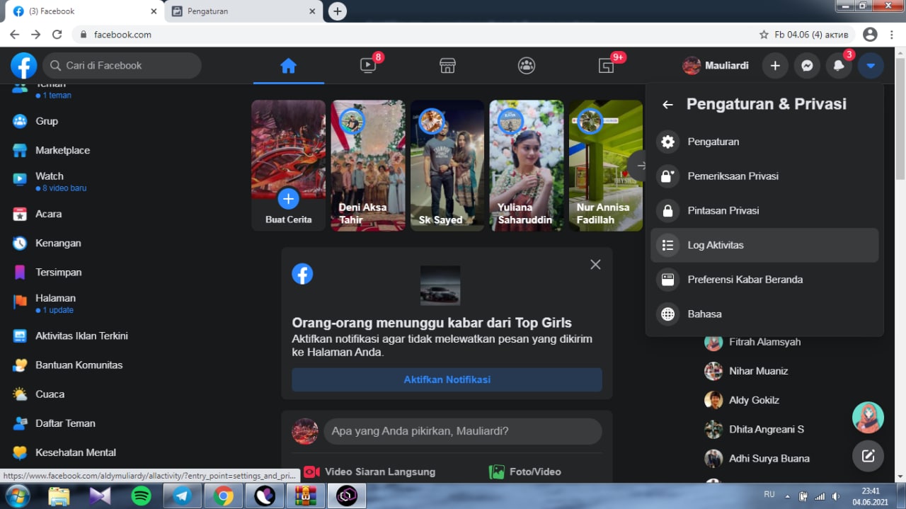Open Deni Aksa Tahir's story
Screen dimensions: 906x509
(x=368, y=166)
